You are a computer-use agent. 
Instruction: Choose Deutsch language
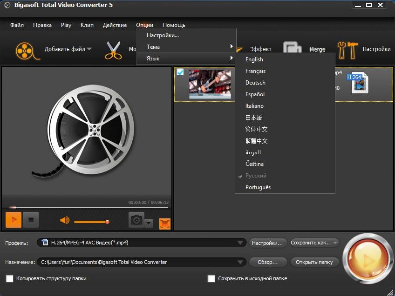click(285, 83)
